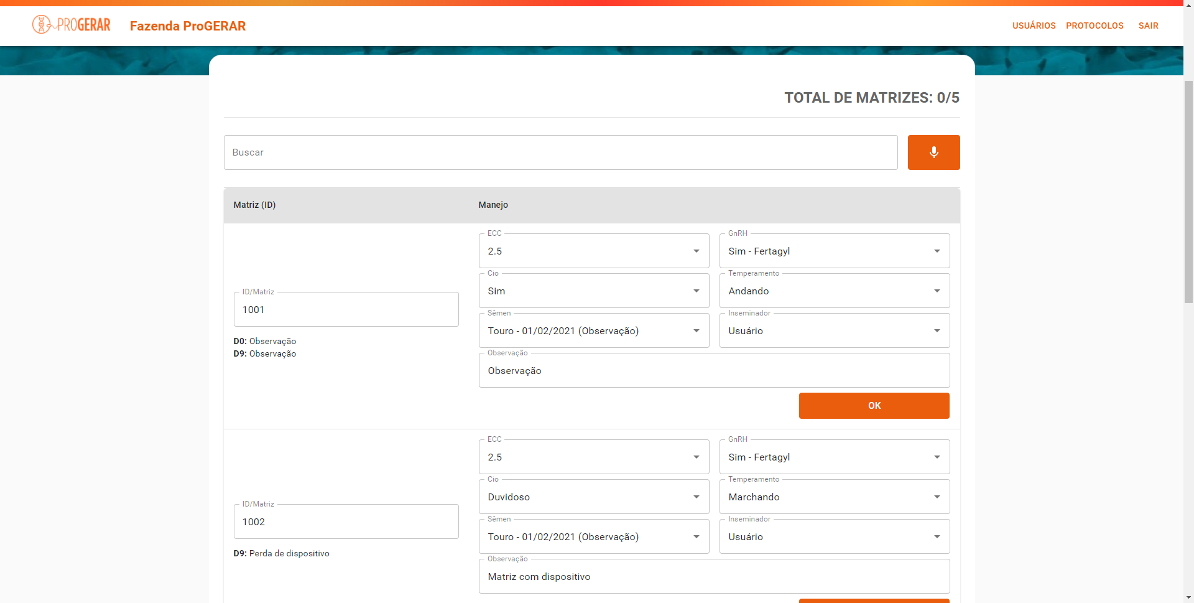Screen dimensions: 1194x603
Task: Open the Cio dropdown showing Sim
Action: pyautogui.click(x=593, y=291)
